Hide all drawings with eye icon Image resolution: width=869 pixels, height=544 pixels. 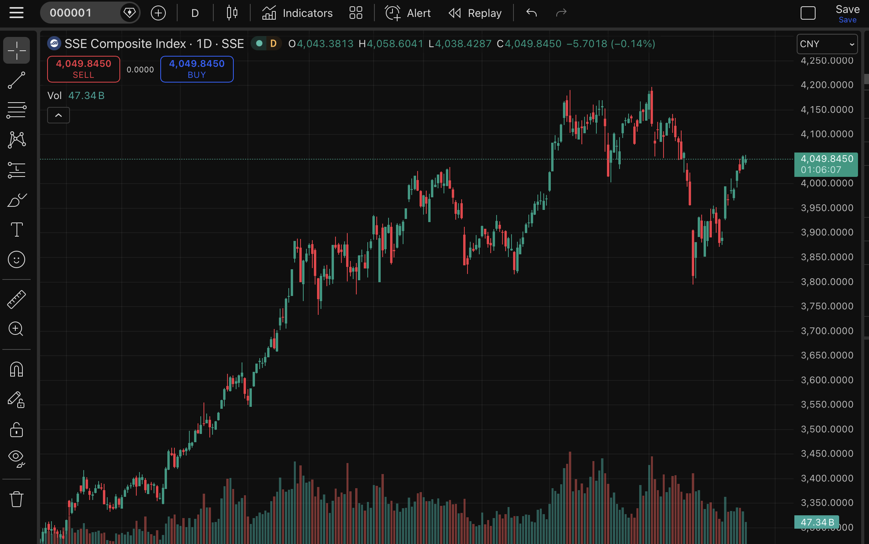[x=16, y=458]
